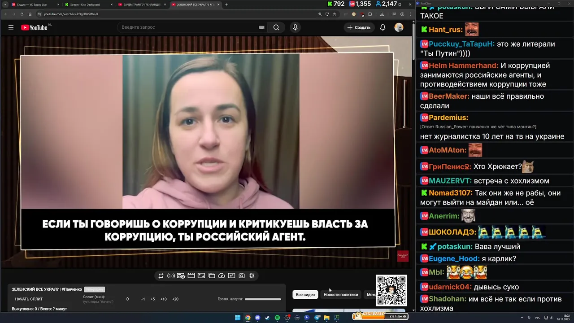The width and height of the screenshot is (574, 323).
Task: Open Spotify from the taskbar
Action: (277, 318)
